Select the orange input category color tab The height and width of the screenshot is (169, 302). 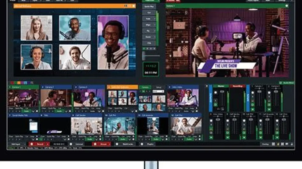tap(19, 83)
